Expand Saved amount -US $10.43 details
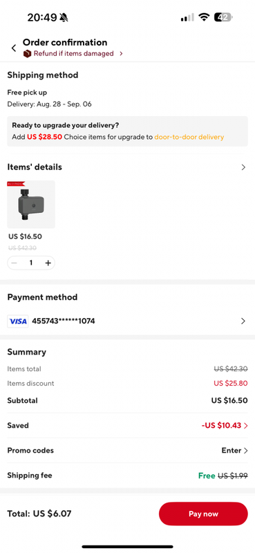 tap(225, 425)
